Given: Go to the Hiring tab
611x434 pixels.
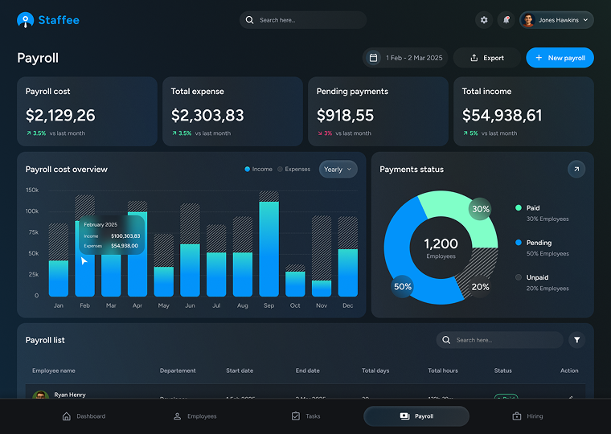Looking at the screenshot, I should (527, 416).
